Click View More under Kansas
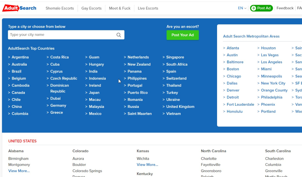 pyautogui.click(x=147, y=165)
